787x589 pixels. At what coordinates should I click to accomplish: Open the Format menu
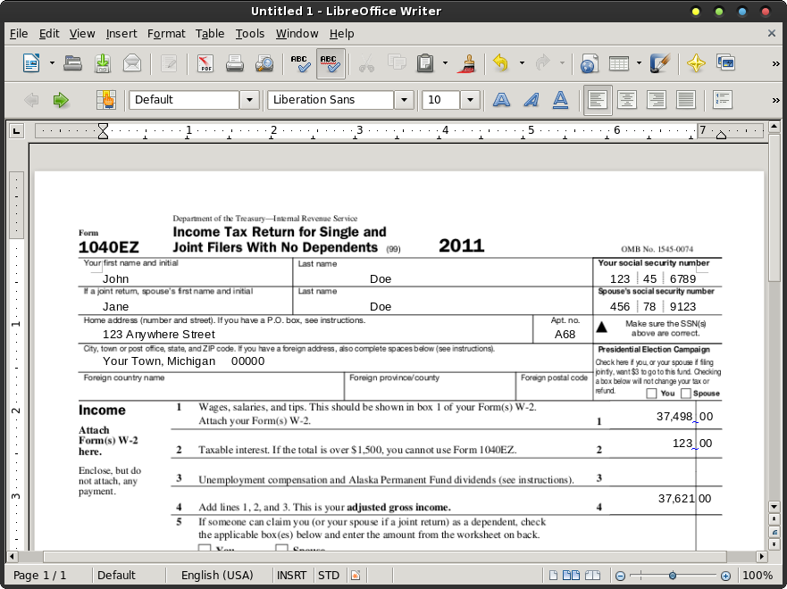(x=166, y=34)
